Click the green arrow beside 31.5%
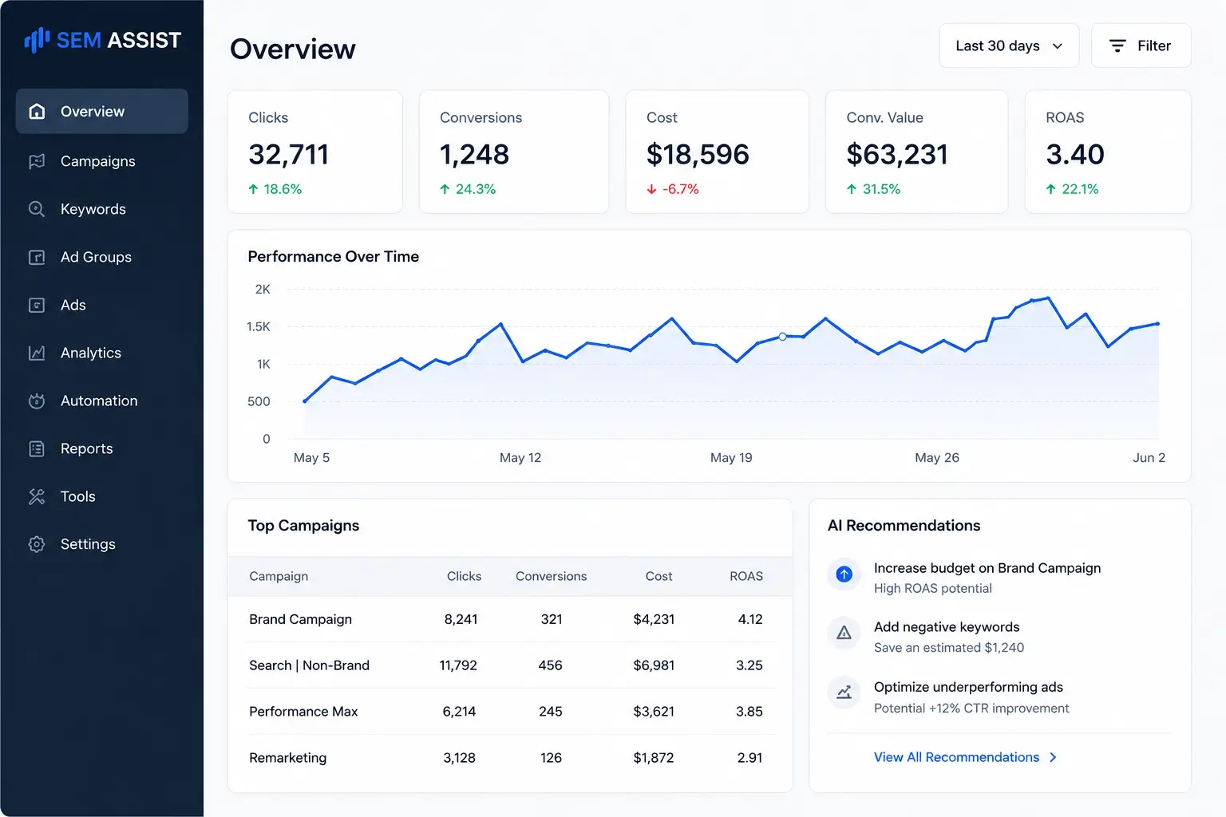 [852, 189]
